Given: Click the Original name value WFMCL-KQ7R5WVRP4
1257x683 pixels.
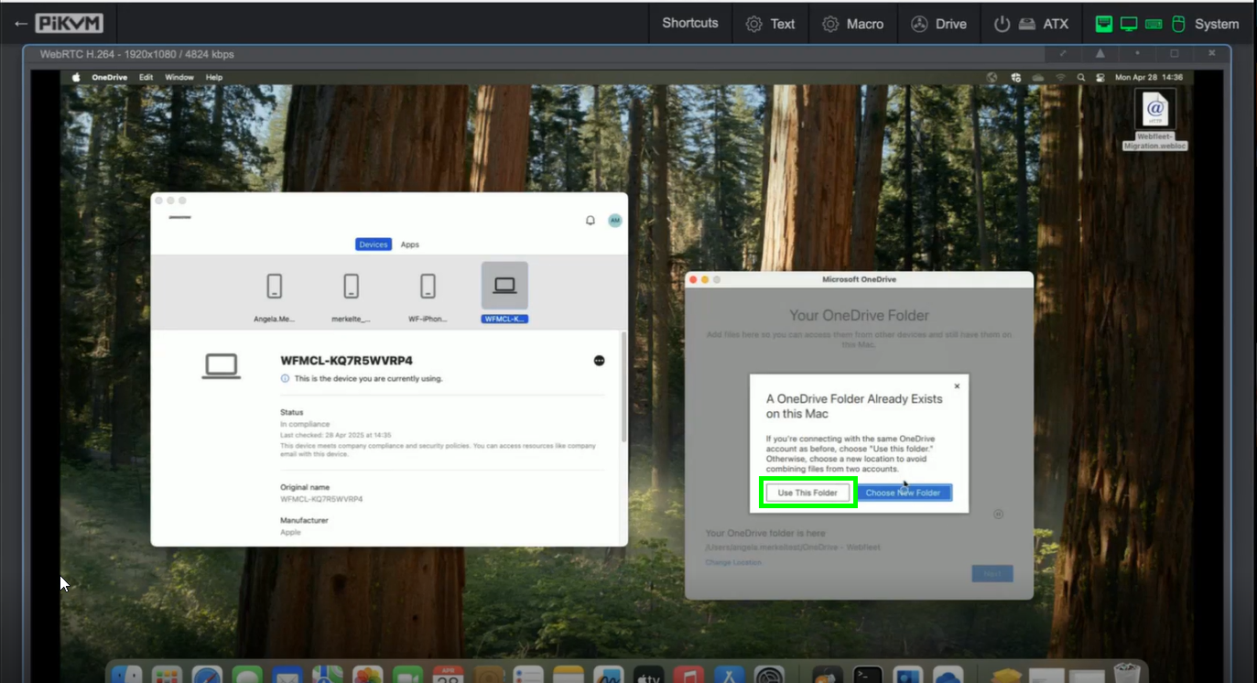Looking at the screenshot, I should [321, 499].
